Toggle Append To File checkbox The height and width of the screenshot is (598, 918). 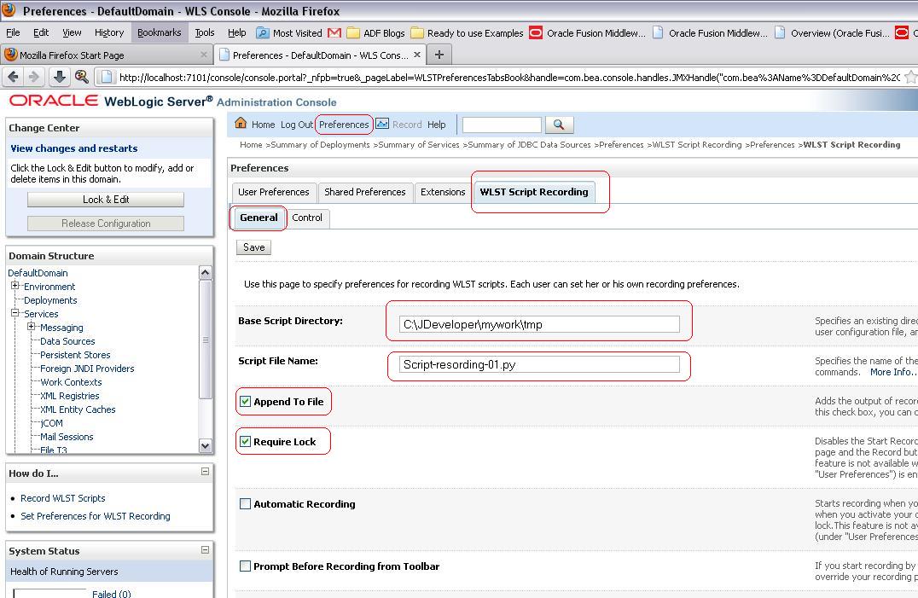coord(246,402)
